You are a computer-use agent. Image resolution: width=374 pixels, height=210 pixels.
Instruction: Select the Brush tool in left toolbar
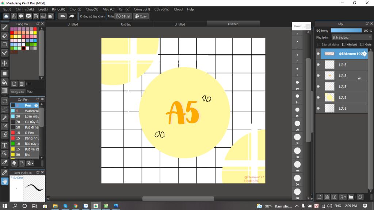pos(4,27)
